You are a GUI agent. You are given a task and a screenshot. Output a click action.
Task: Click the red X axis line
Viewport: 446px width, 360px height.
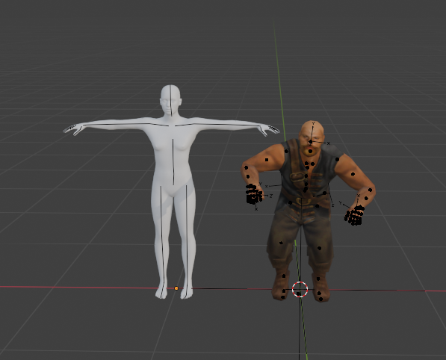point(85,288)
